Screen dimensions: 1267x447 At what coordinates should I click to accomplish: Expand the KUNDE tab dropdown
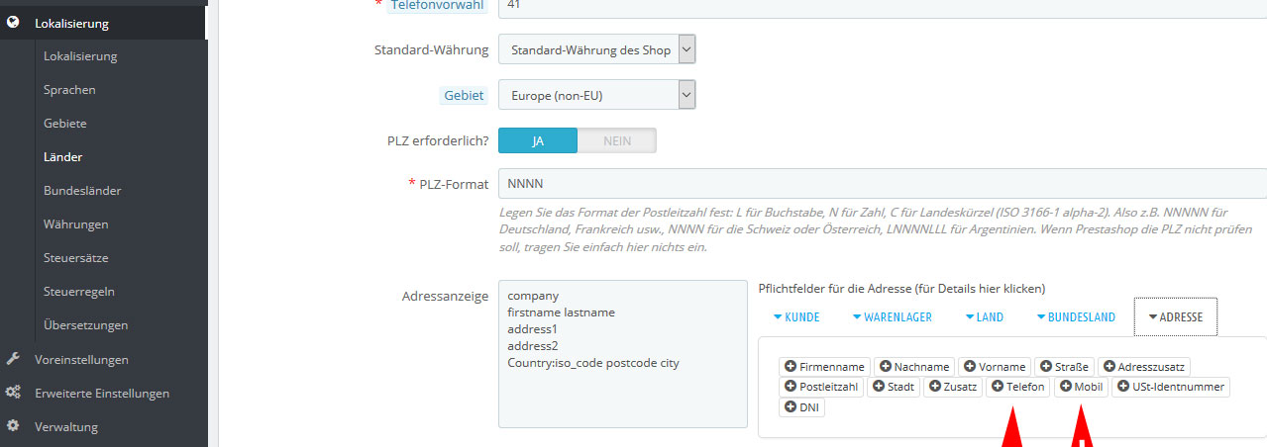[x=795, y=317]
